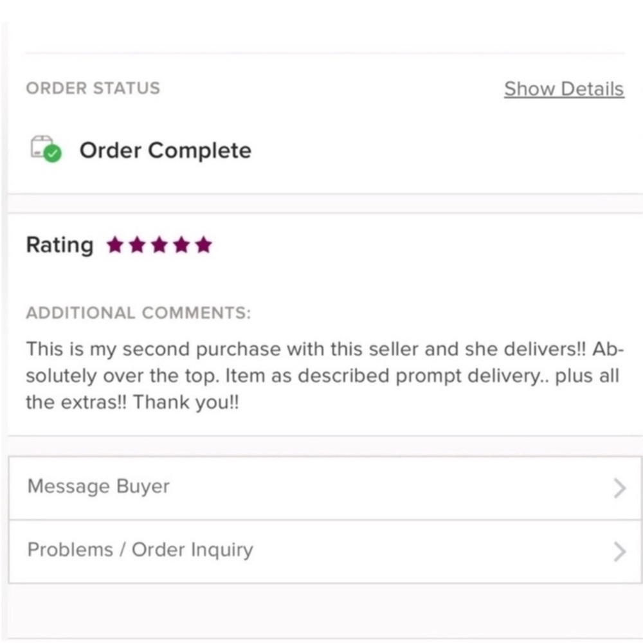Click the Order Complete package checkmark icon
Viewport: 643px width, 643px height.
click(x=46, y=149)
